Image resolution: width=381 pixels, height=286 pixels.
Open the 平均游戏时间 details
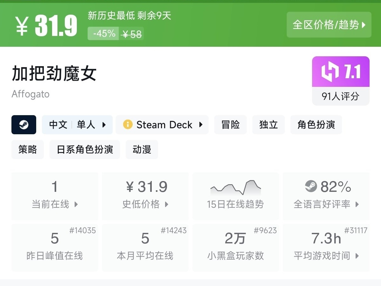[x=326, y=248]
